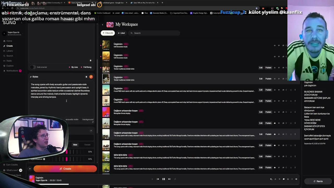Screen dimensions: 334x188
Task: Delete styles with trash icon
Action: tap(86, 77)
